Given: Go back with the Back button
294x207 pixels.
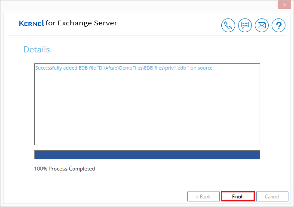Looking at the screenshot, I should pos(203,196).
